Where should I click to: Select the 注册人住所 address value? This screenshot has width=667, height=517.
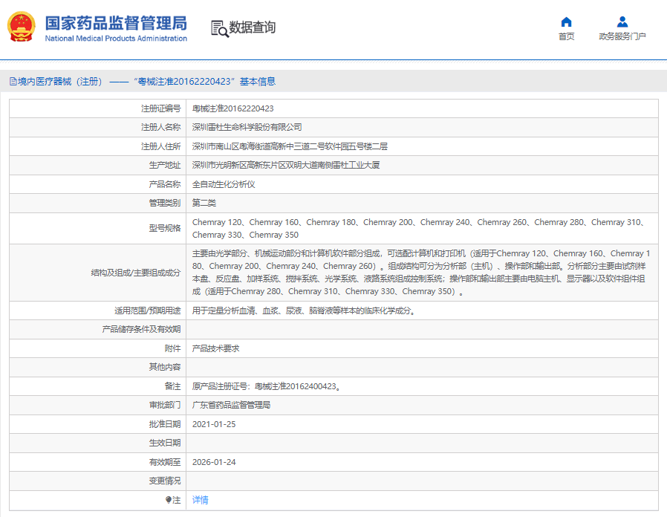(290, 146)
